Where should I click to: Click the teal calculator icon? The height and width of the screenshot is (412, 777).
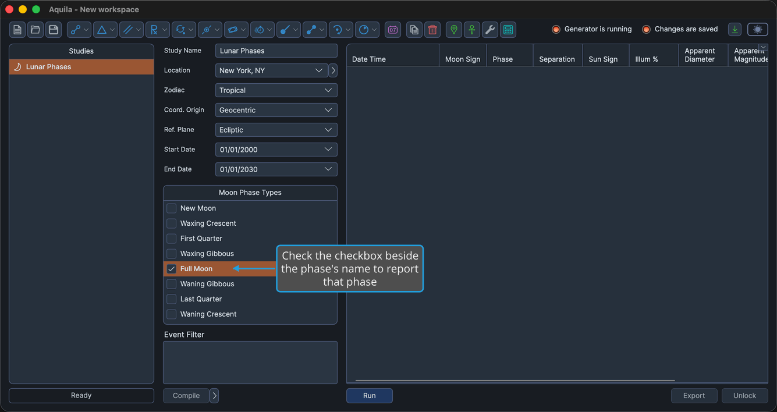click(x=508, y=30)
